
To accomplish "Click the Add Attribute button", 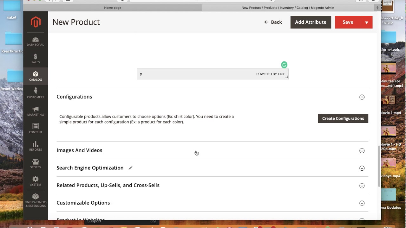I will [x=311, y=22].
